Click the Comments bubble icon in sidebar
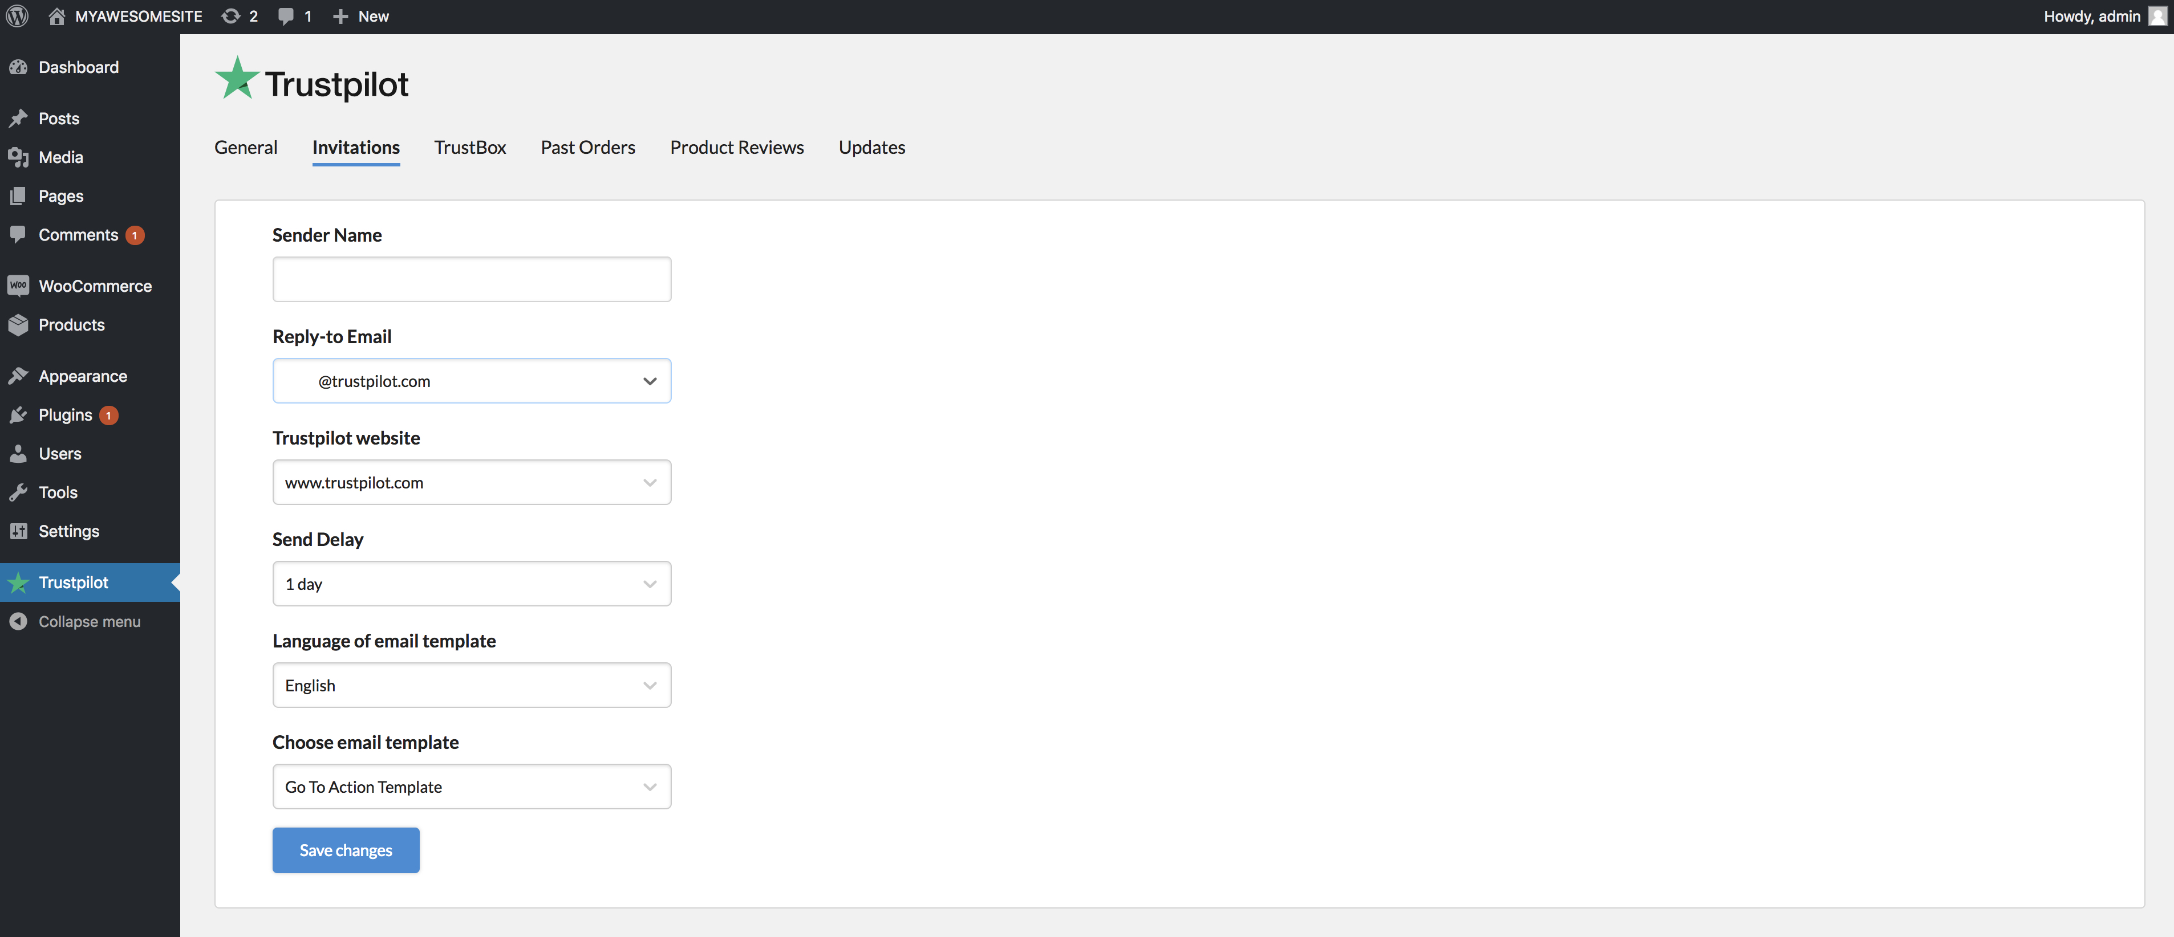This screenshot has width=2174, height=937. 18,235
